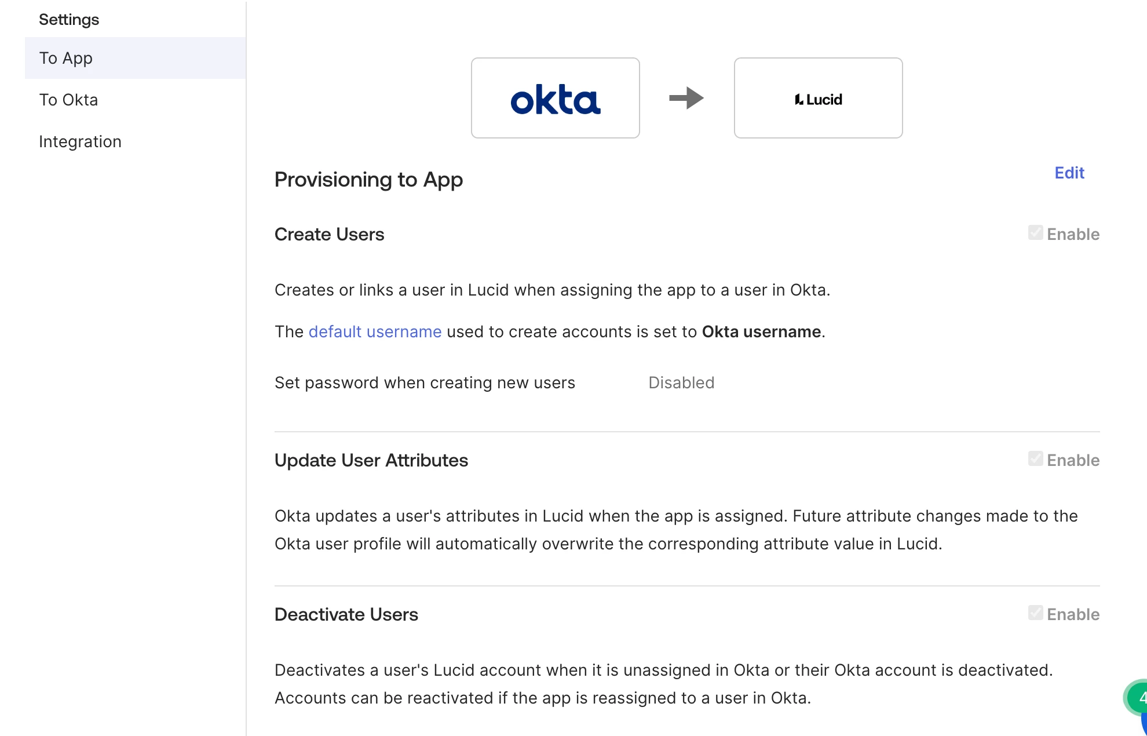The width and height of the screenshot is (1147, 736).
Task: Open the default username link
Action: (375, 331)
